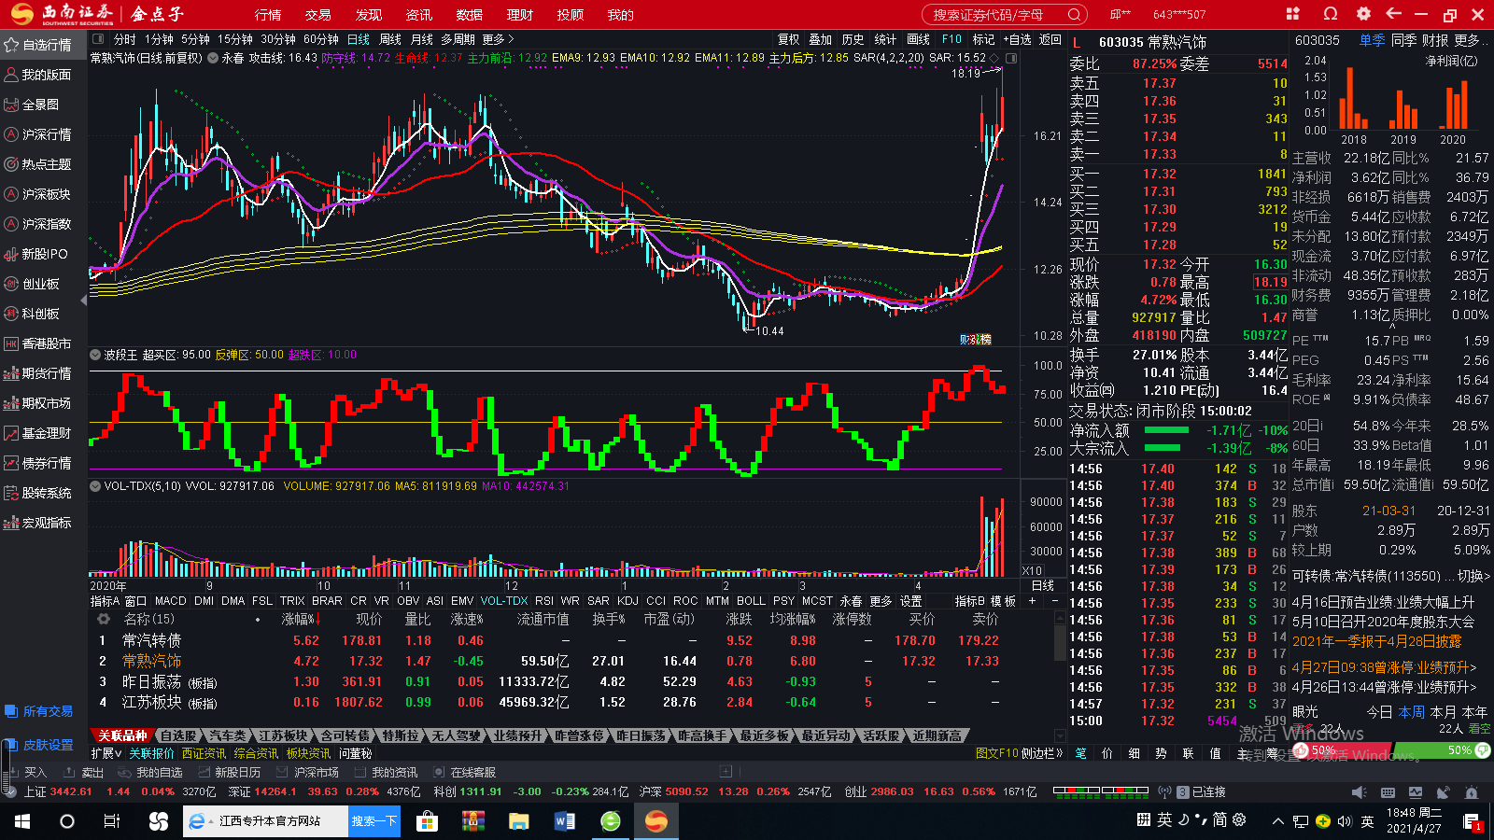Click the green 50% sentiment bar
1494x840 pixels.
click(1442, 750)
